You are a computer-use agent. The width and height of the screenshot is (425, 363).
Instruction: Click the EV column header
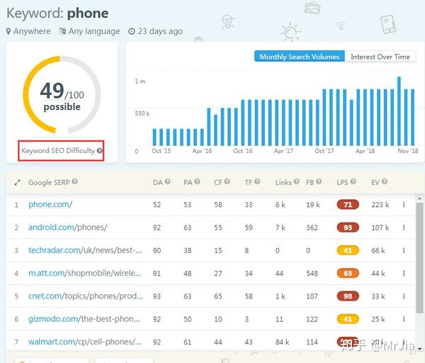point(375,182)
